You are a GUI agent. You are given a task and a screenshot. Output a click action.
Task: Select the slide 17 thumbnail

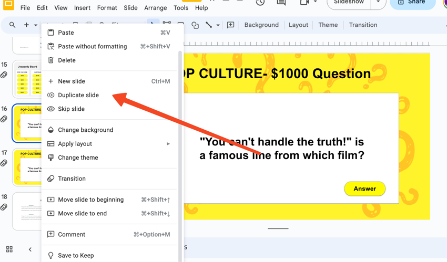27,167
